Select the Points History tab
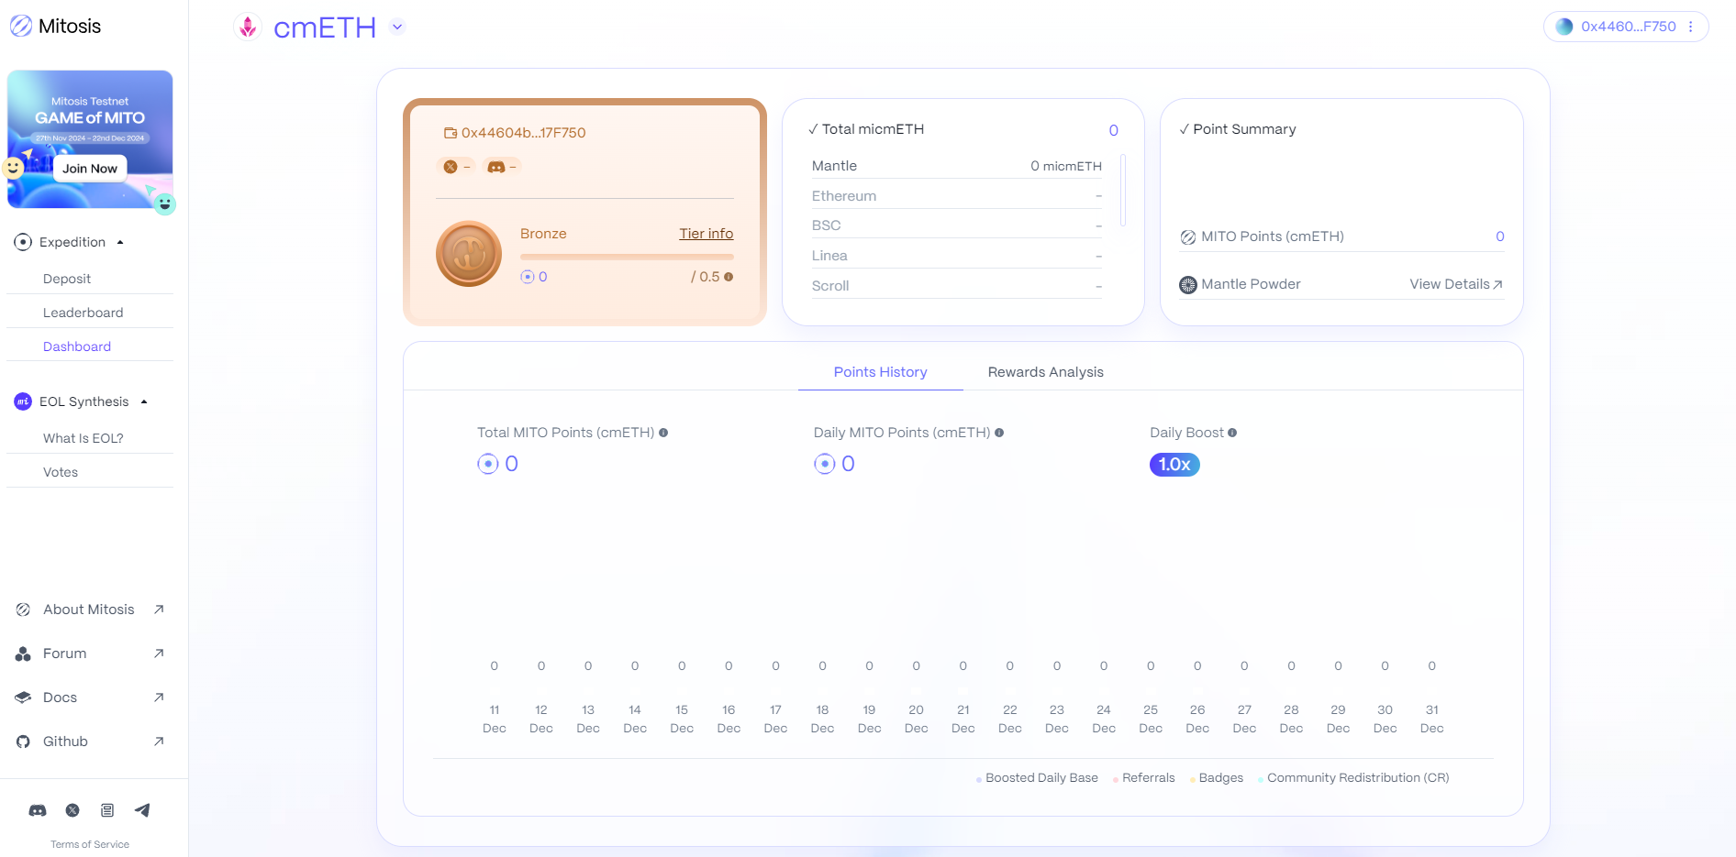The width and height of the screenshot is (1736, 857). tap(880, 372)
